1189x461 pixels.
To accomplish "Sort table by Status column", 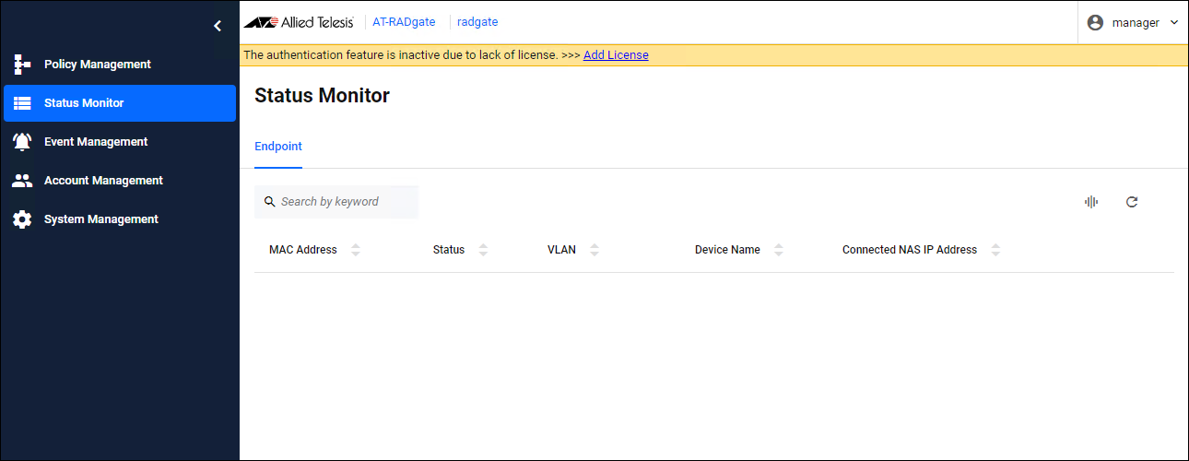I will coord(483,250).
